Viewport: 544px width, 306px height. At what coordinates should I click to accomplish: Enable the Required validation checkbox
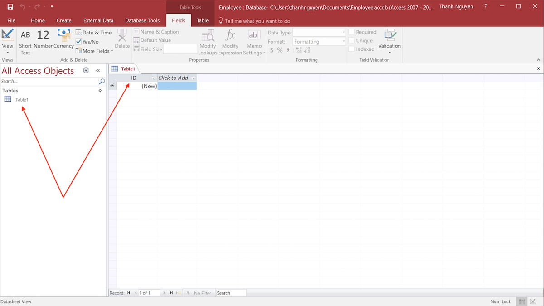[x=351, y=32]
